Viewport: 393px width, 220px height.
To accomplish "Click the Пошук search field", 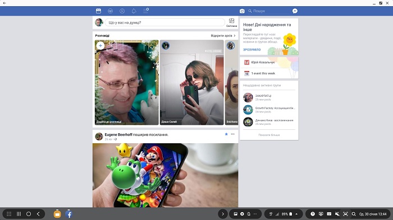I will point(268,11).
